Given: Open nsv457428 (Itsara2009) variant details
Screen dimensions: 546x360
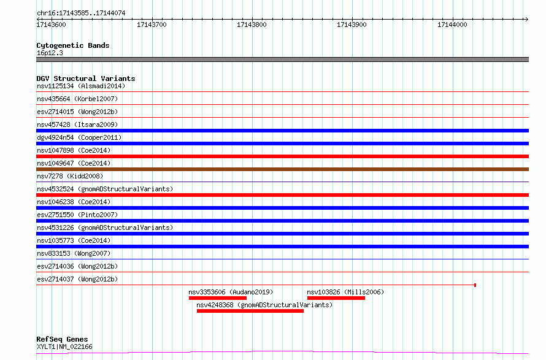Looking at the screenshot, I should [x=77, y=124].
